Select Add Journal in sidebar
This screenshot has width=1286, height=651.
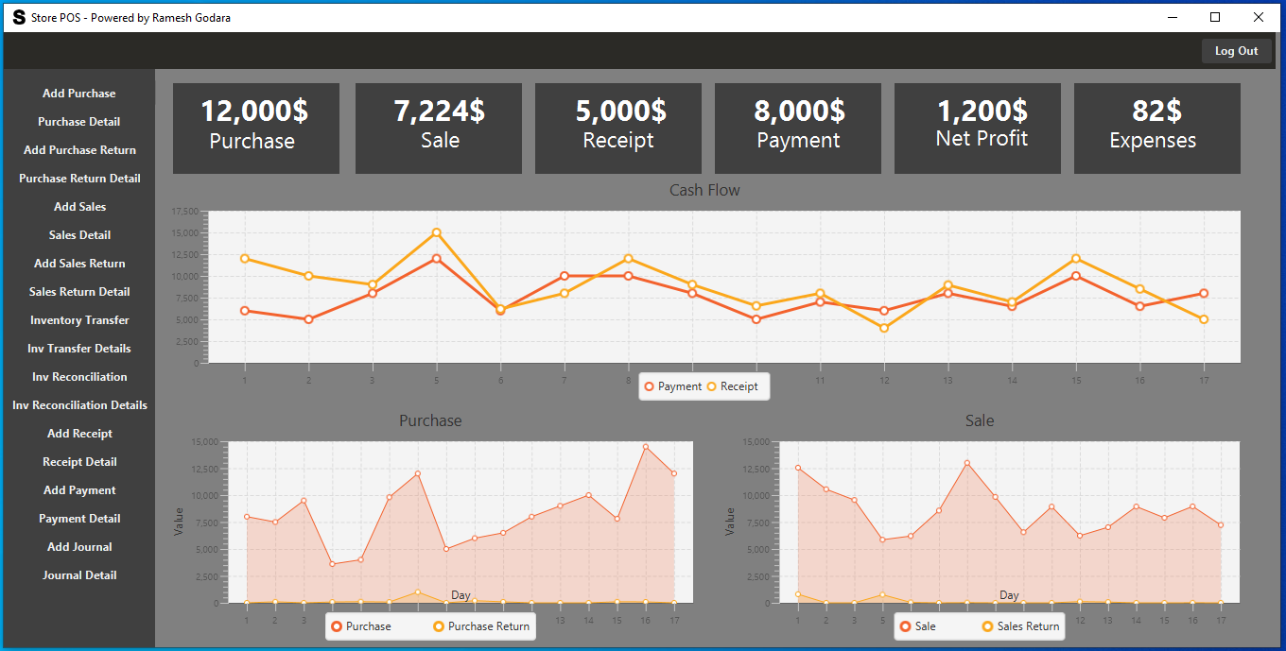click(79, 547)
